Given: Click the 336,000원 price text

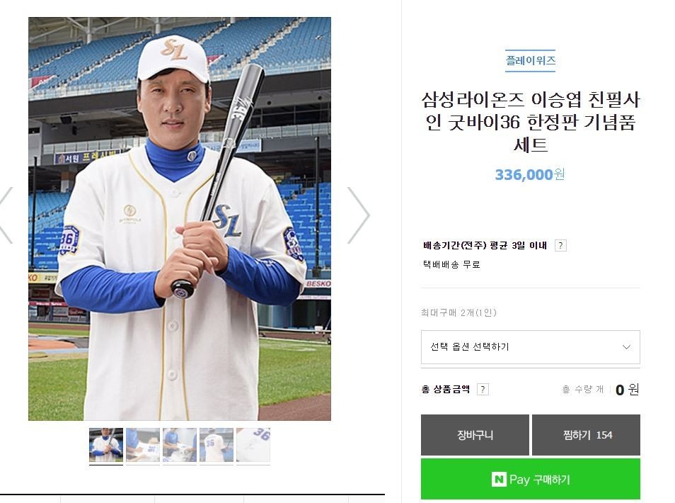Looking at the screenshot, I should click(530, 174).
